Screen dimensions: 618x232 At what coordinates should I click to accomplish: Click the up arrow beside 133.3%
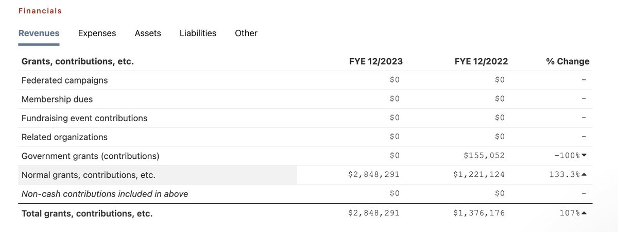[584, 175]
